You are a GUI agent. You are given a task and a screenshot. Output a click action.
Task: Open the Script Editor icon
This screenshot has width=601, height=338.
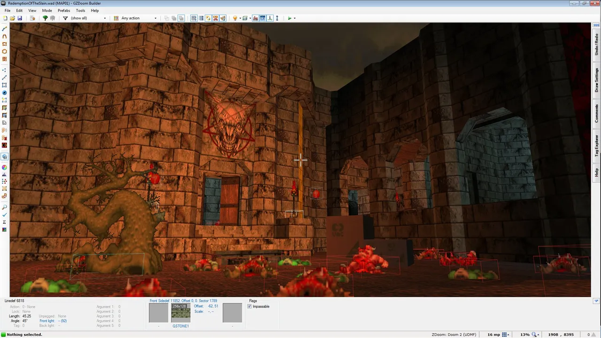32,18
